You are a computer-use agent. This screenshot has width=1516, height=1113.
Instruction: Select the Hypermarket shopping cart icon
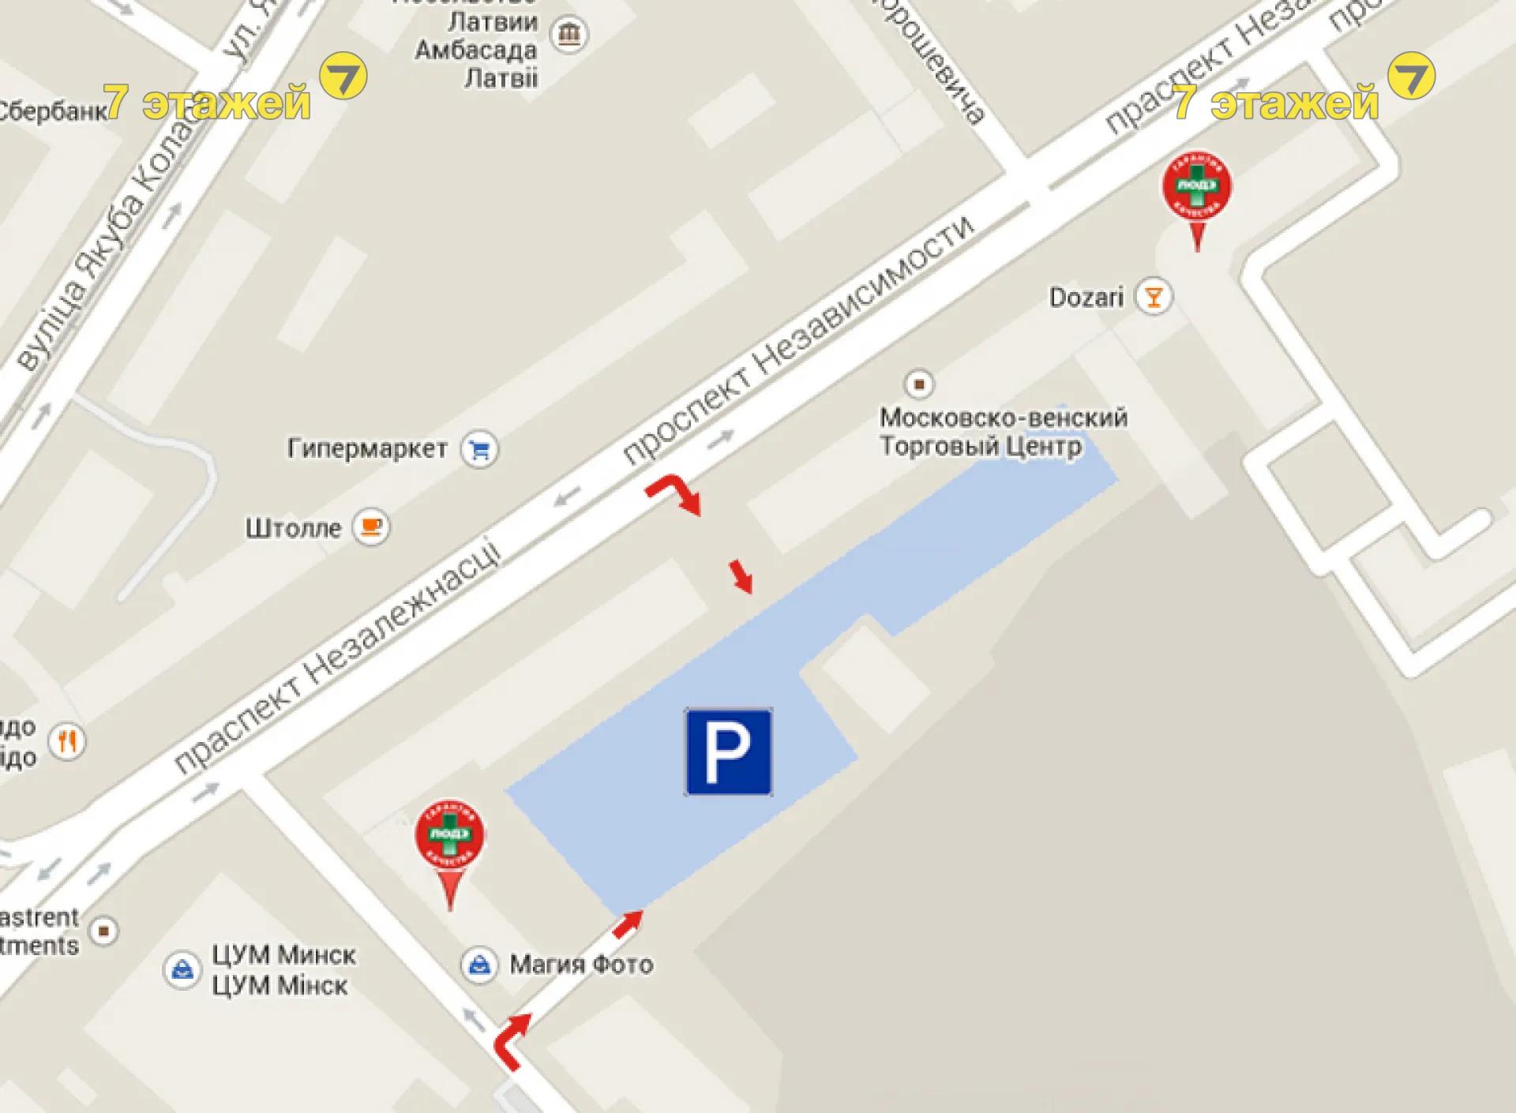479,449
